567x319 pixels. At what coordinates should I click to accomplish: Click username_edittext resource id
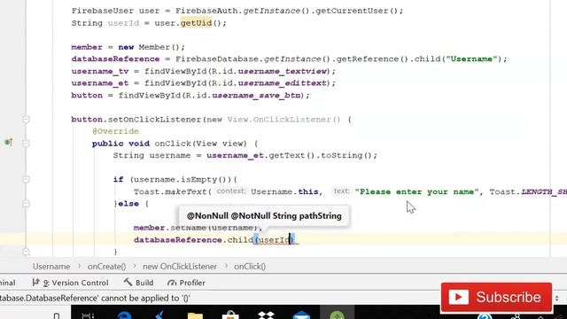[x=282, y=83]
